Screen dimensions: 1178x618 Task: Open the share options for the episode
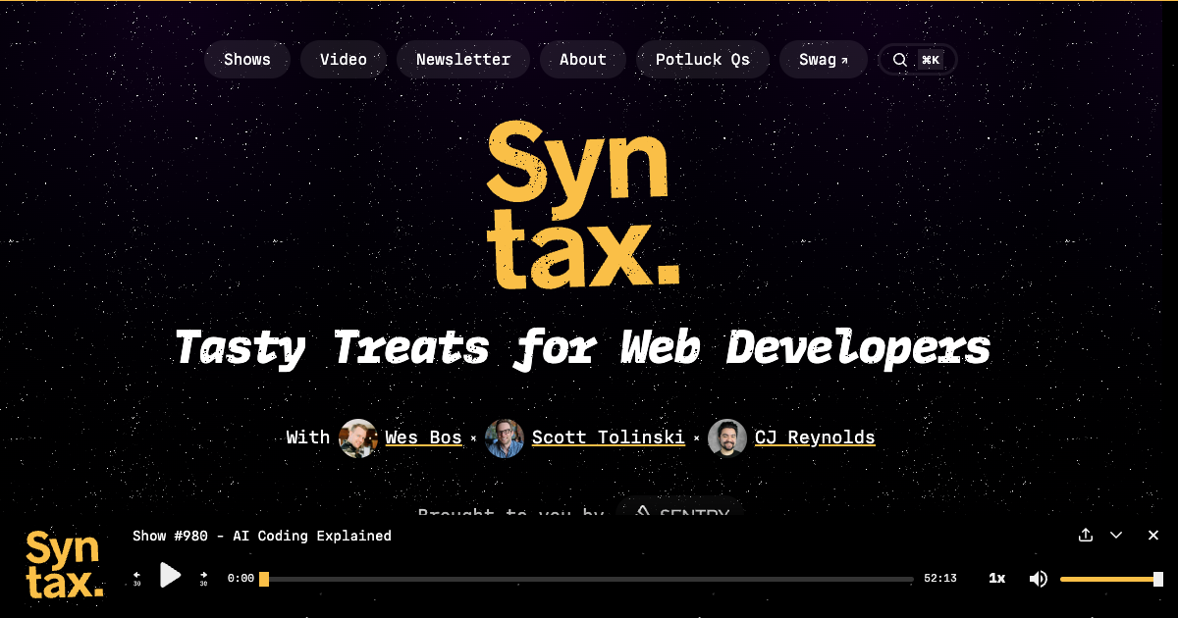click(x=1085, y=536)
